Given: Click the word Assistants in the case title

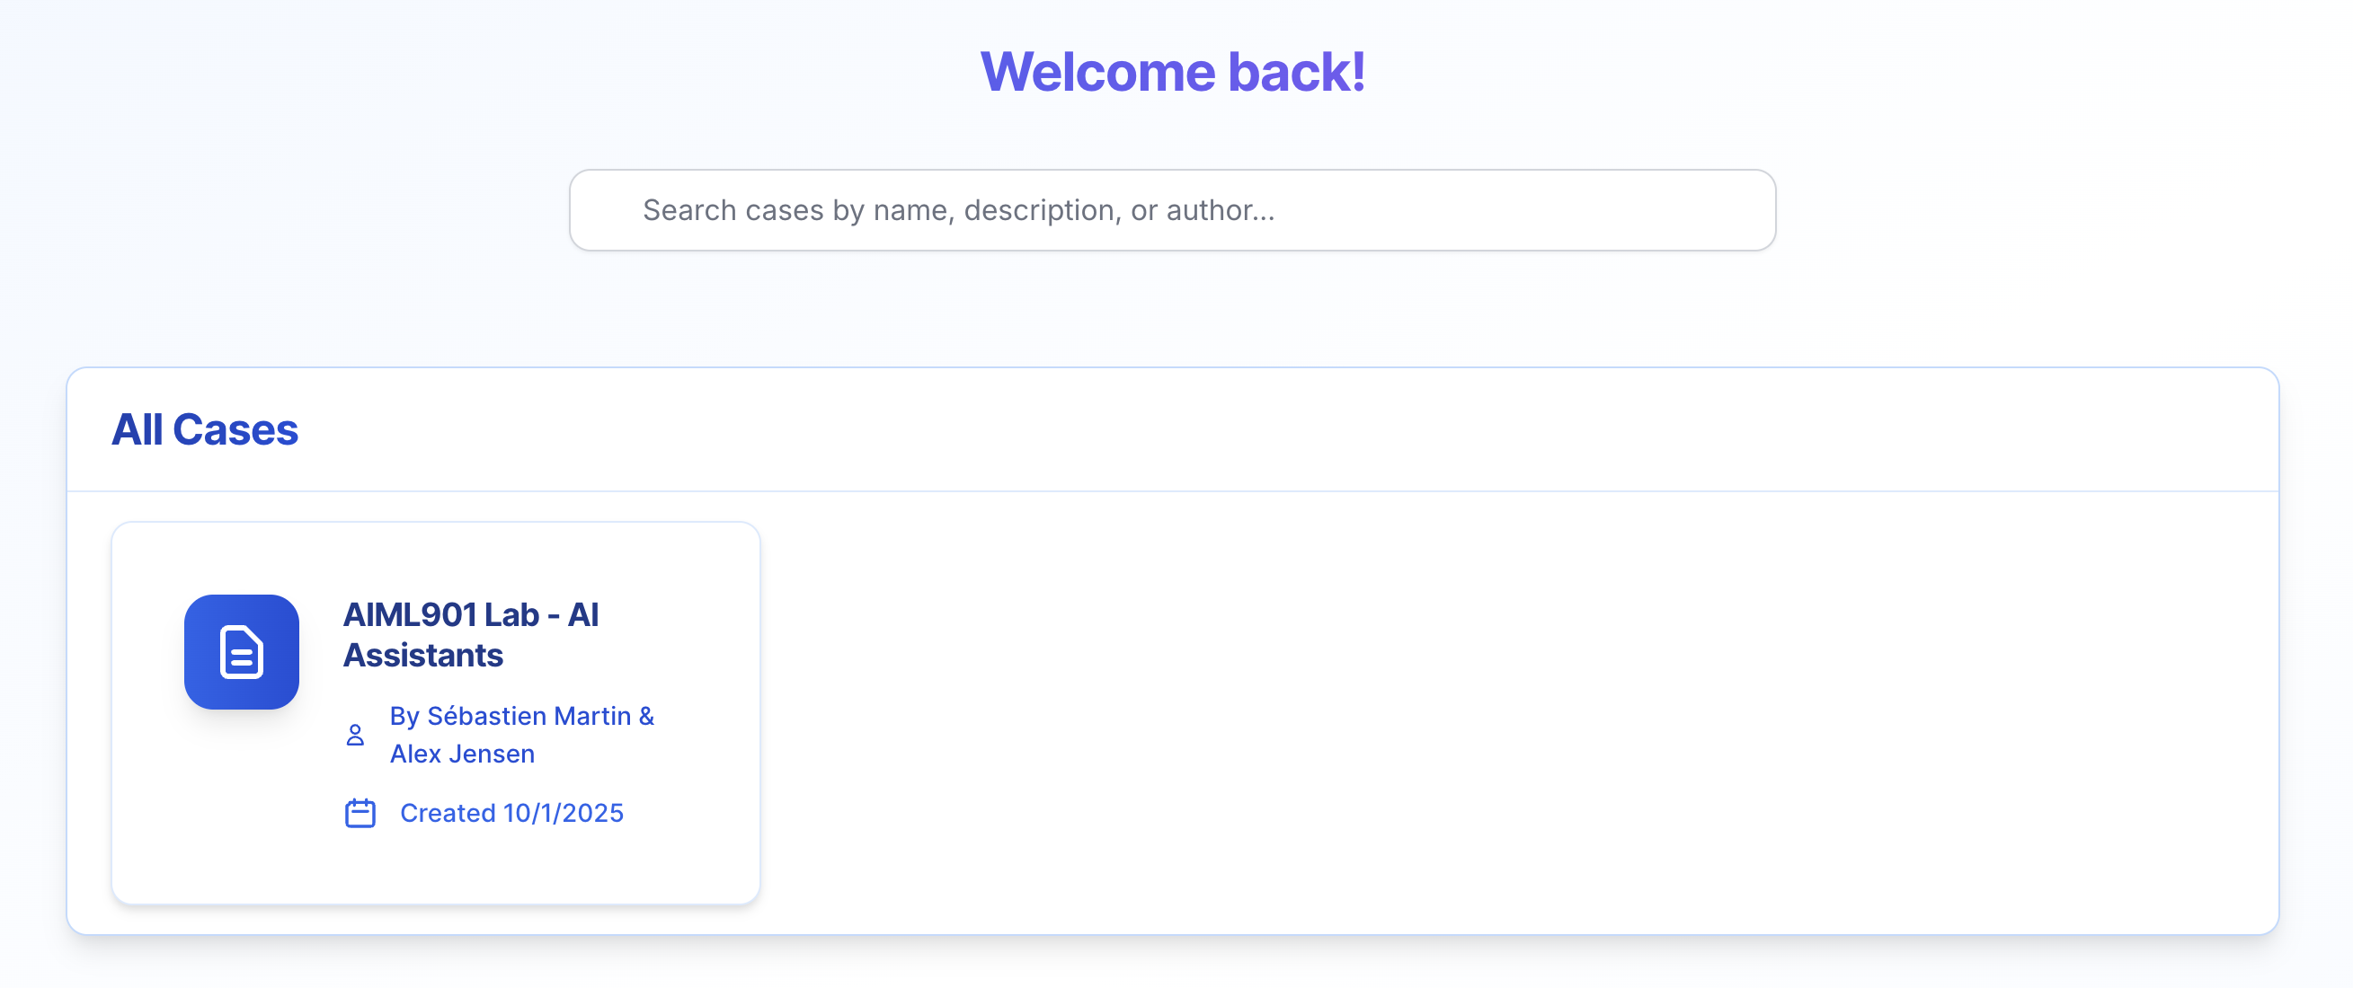Looking at the screenshot, I should pos(423,656).
